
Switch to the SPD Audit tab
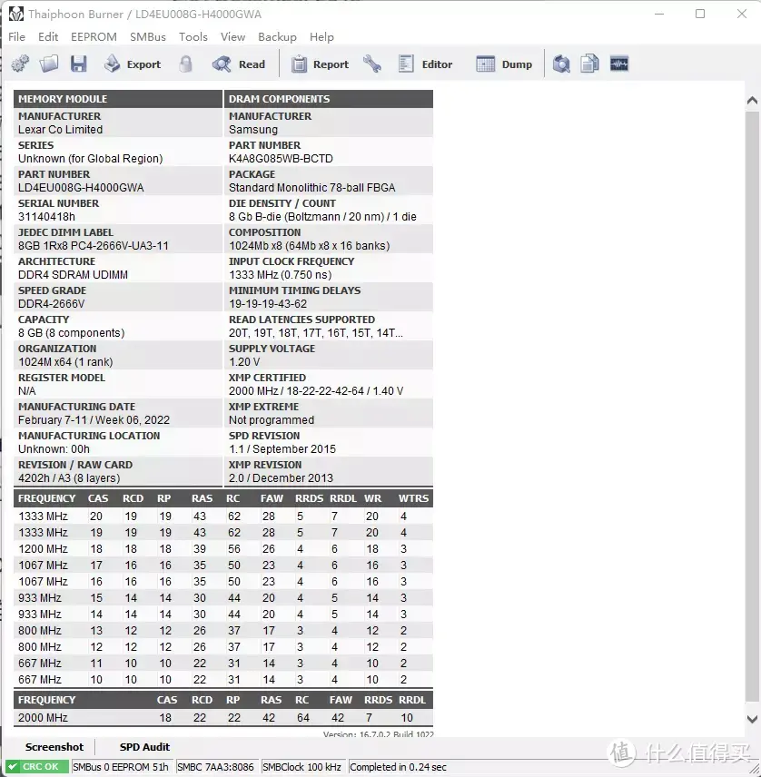tap(144, 747)
